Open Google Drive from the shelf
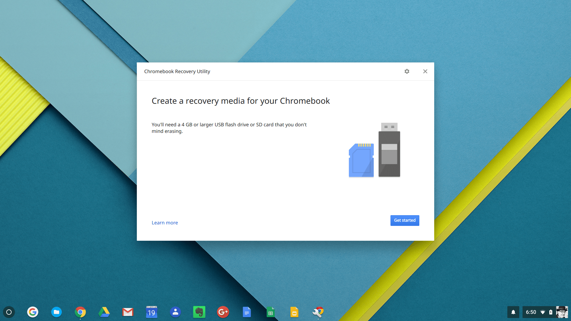 [x=104, y=312]
